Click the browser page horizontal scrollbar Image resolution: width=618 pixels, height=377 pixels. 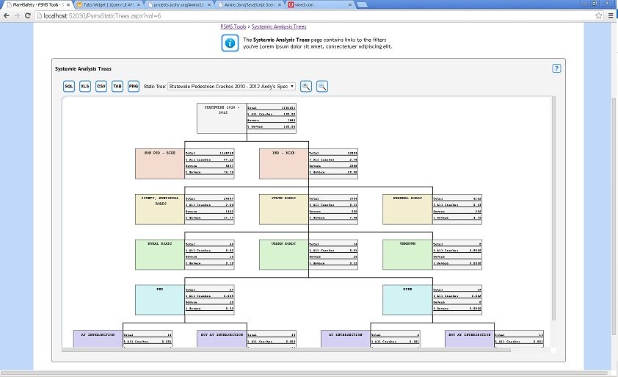coord(303,373)
